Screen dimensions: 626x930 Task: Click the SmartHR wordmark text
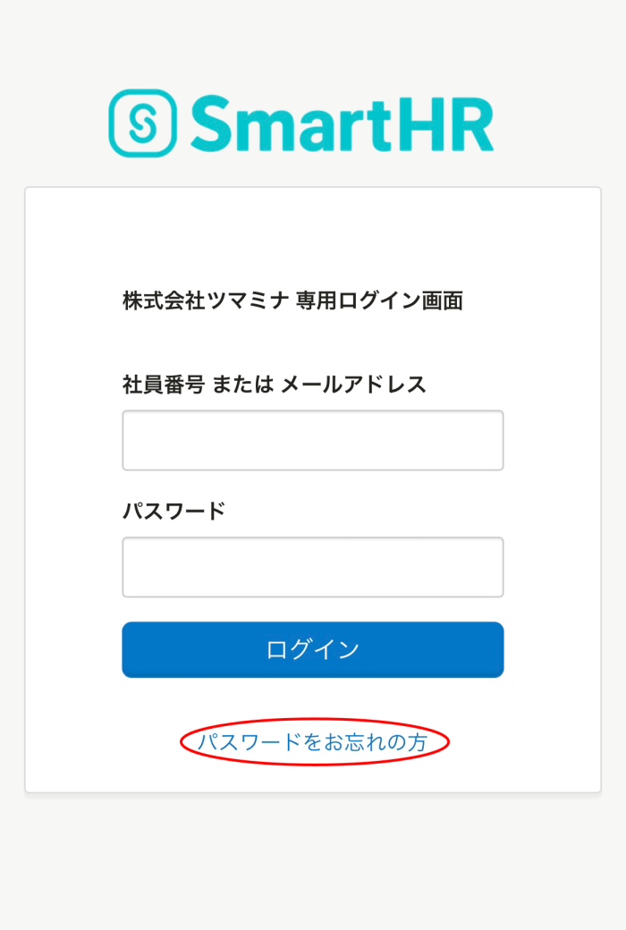(342, 123)
